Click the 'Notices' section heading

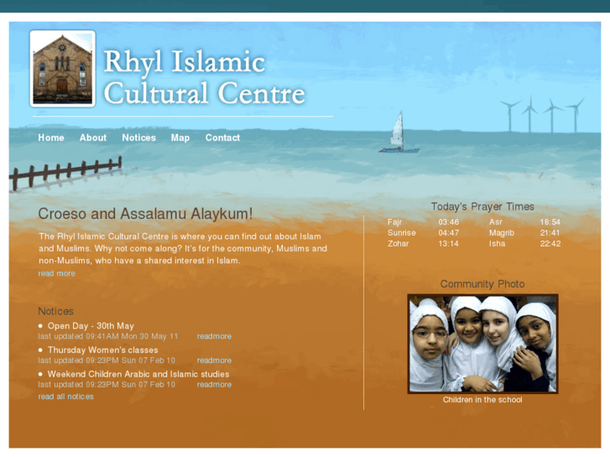(55, 311)
